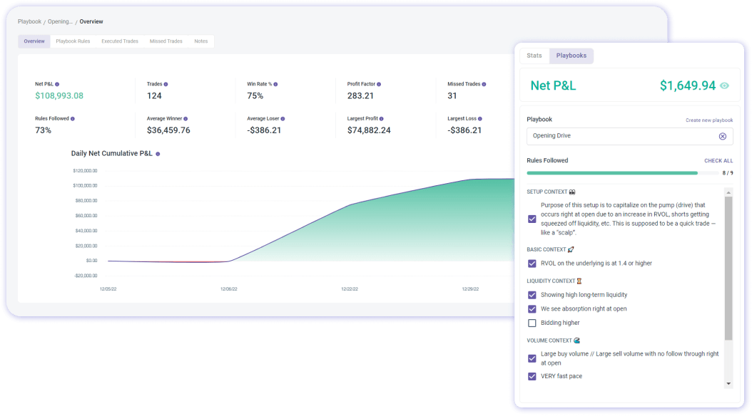Click the Create new playbook link
752x416 pixels.
pos(708,120)
